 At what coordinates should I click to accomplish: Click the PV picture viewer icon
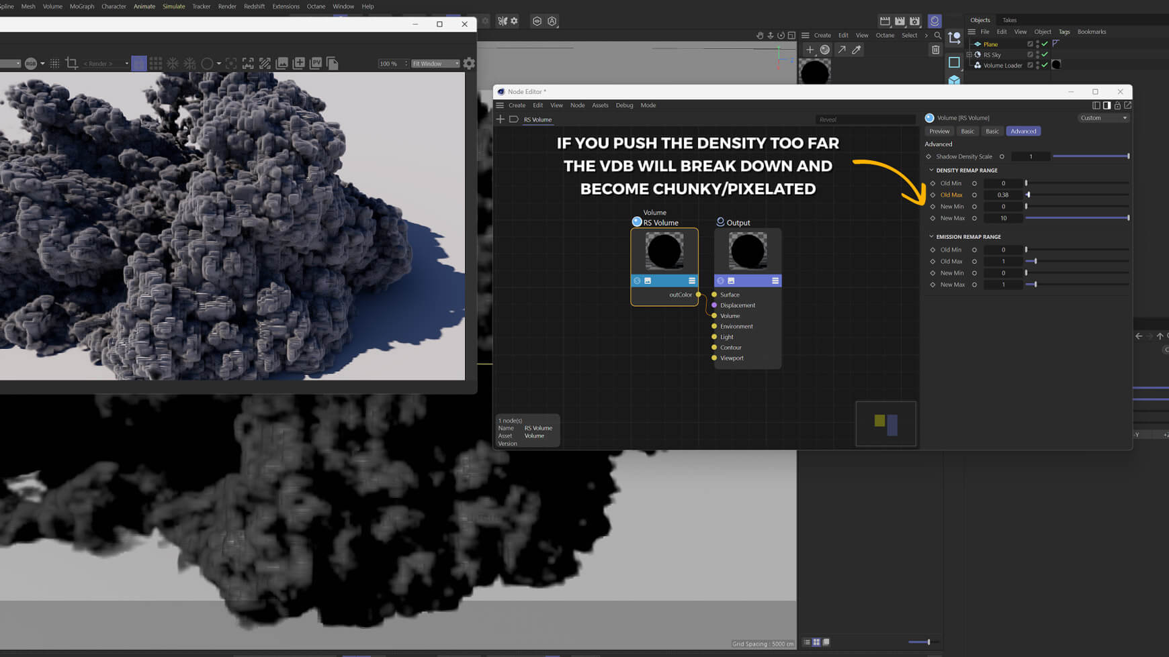[316, 63]
